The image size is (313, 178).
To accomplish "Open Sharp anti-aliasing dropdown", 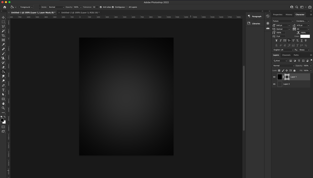I will point(304,50).
